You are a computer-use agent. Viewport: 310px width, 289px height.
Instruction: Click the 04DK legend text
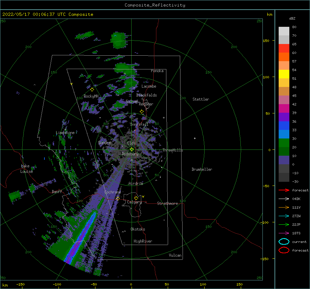coord(296,199)
